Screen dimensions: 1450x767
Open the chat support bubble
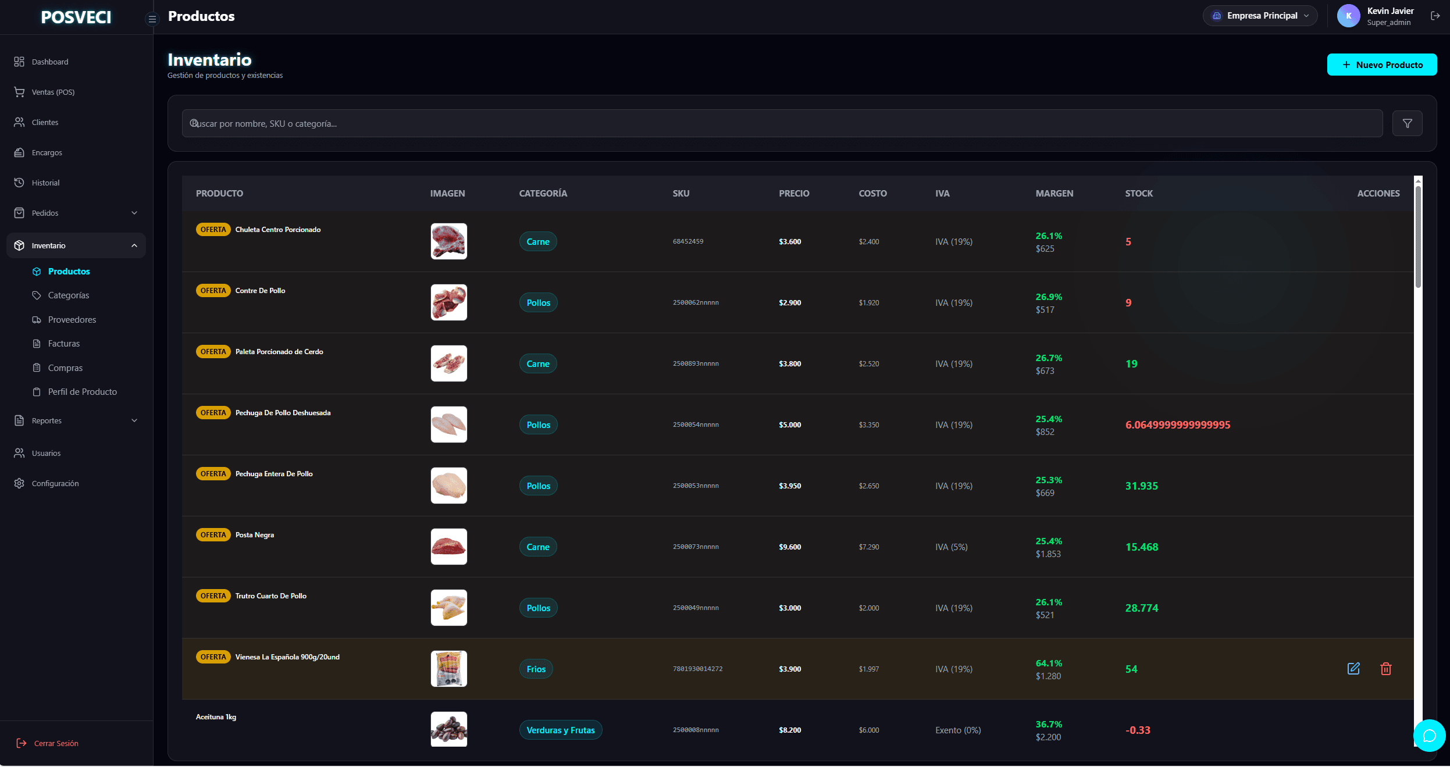pos(1429,736)
